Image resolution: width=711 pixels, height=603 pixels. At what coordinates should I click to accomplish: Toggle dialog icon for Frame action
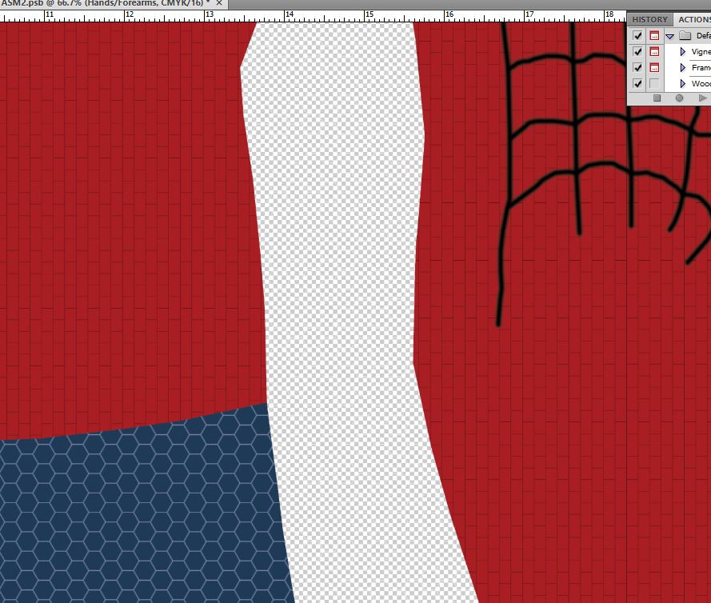[x=654, y=67]
